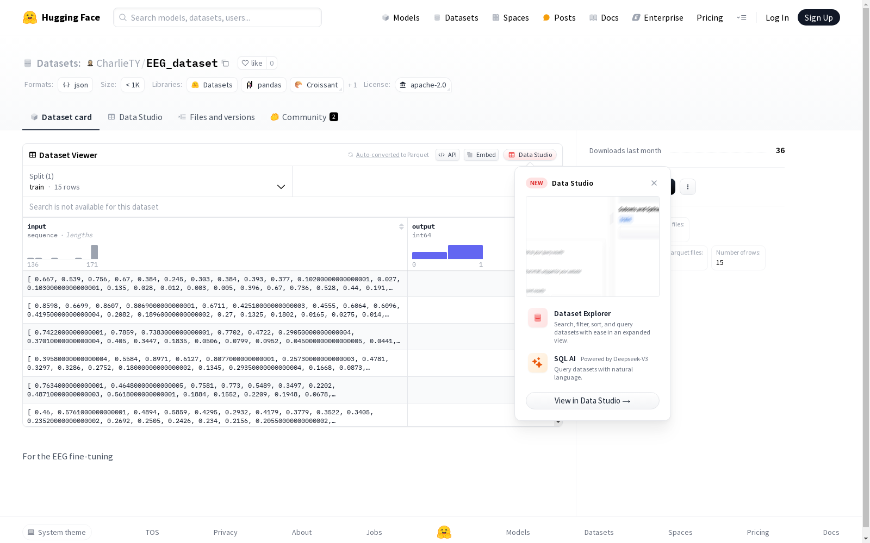The width and height of the screenshot is (870, 543).
Task: Click the input lengths histogram bar at 171
Action: [95, 252]
